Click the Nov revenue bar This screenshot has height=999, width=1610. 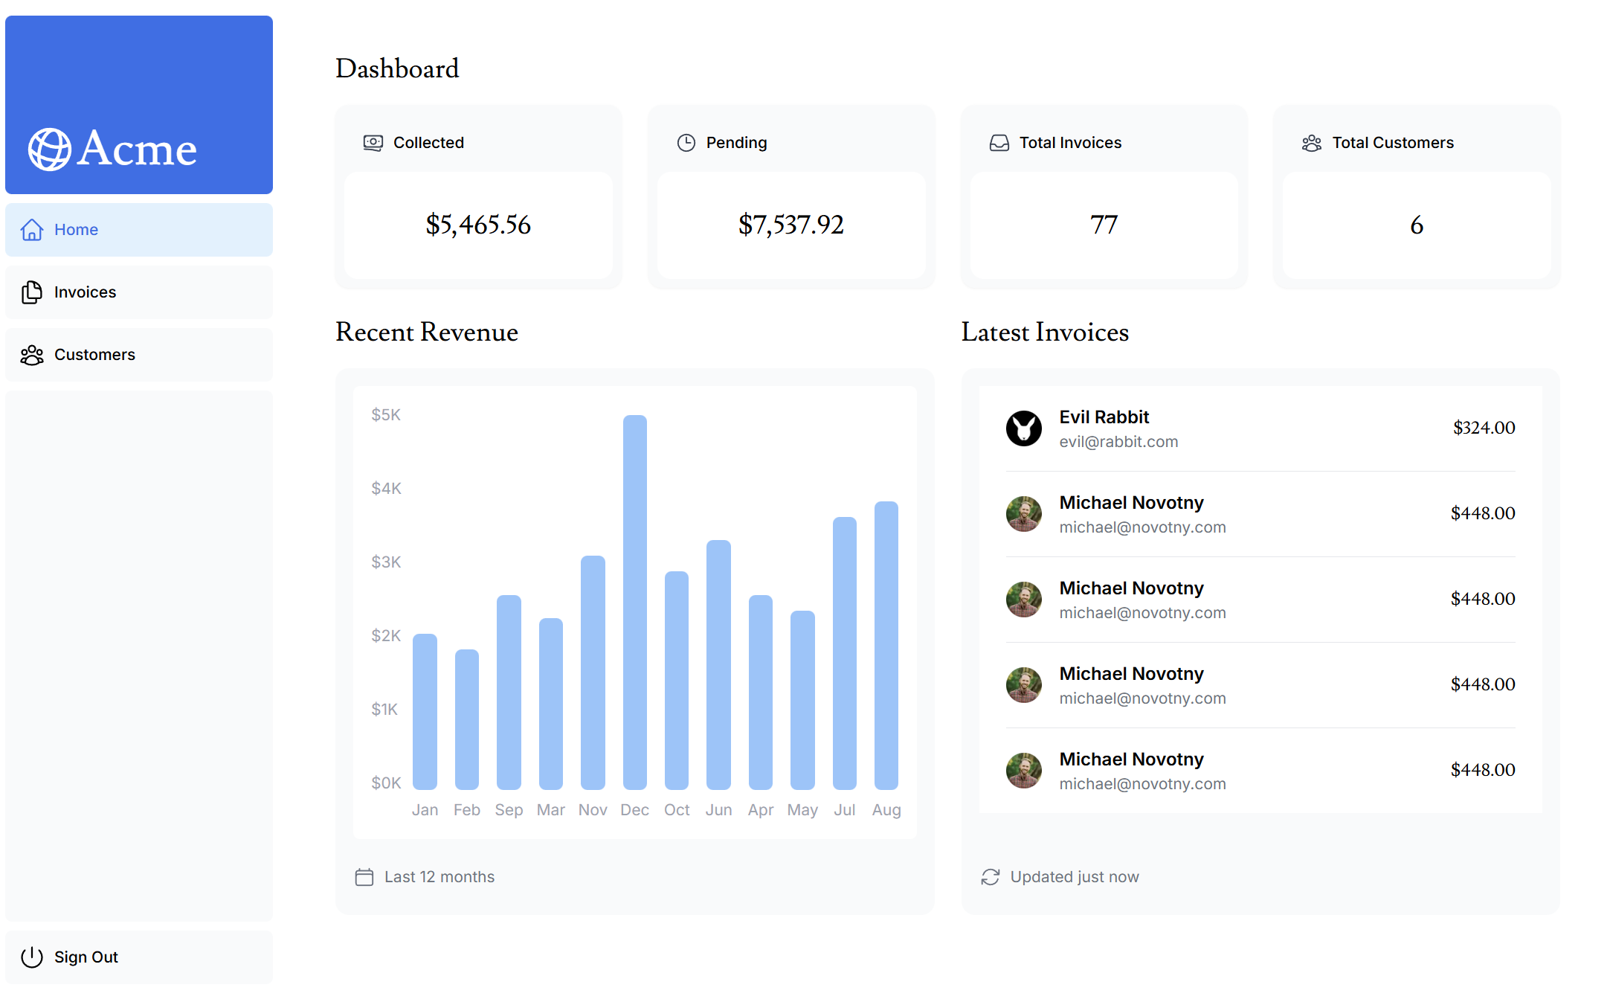(x=593, y=672)
